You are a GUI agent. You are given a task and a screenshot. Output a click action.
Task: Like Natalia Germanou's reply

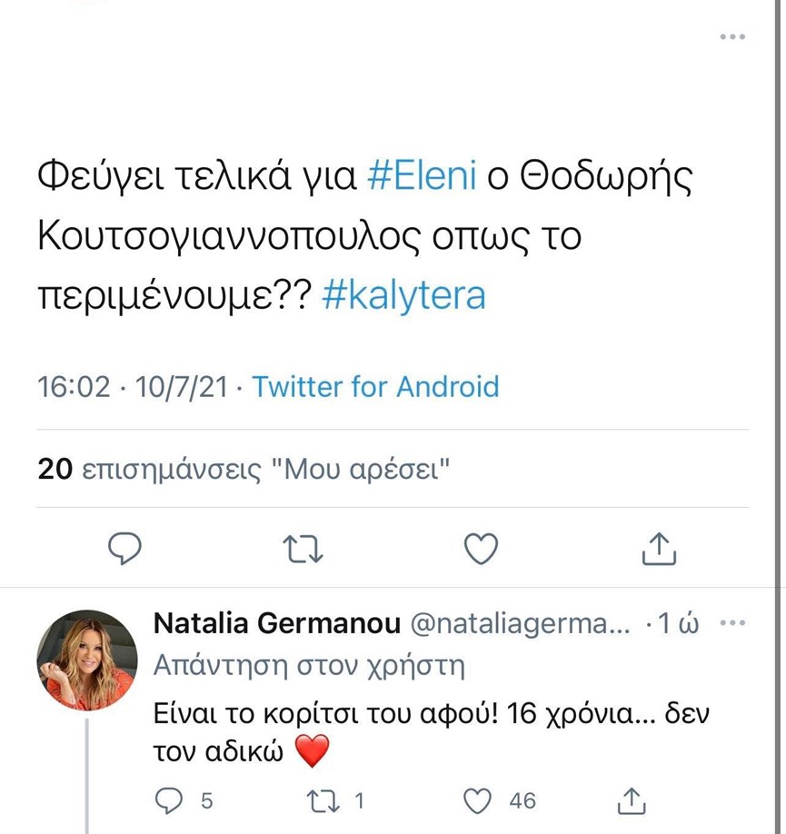(x=478, y=800)
